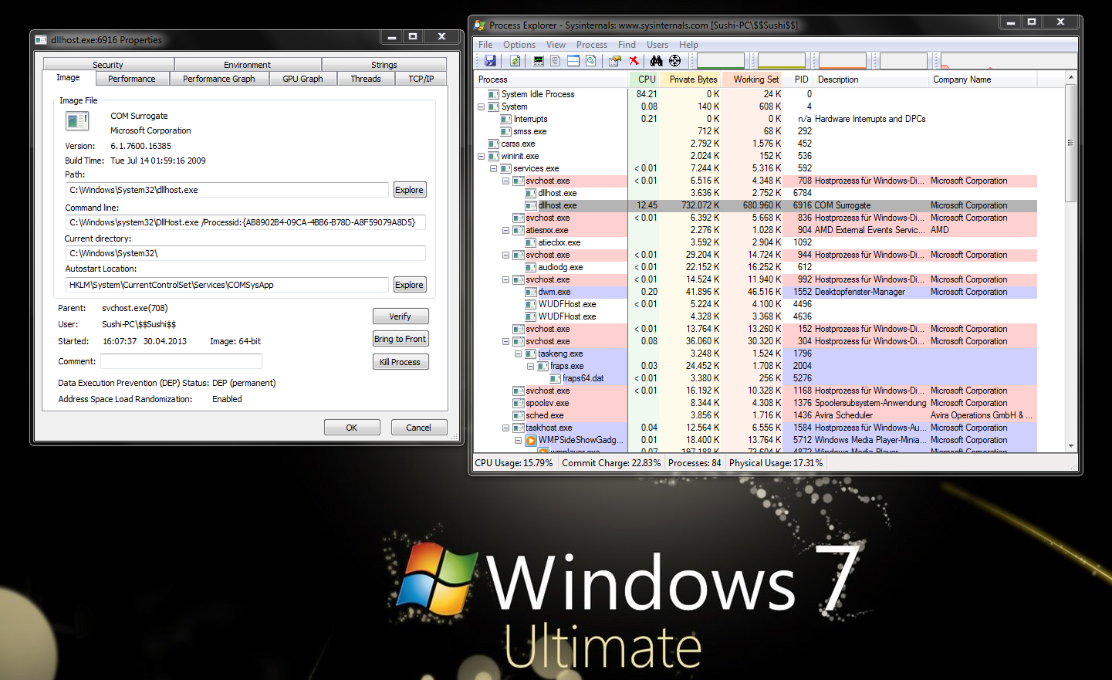Click the orange WMPSideShowGadget process icon

click(x=531, y=440)
